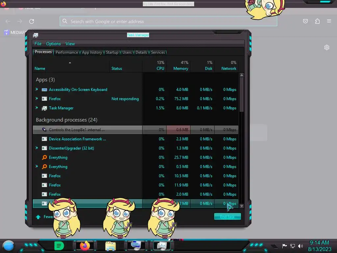Click the Everything icon using 25.7 MB
Screen dimensions: 337x253
pos(44,157)
